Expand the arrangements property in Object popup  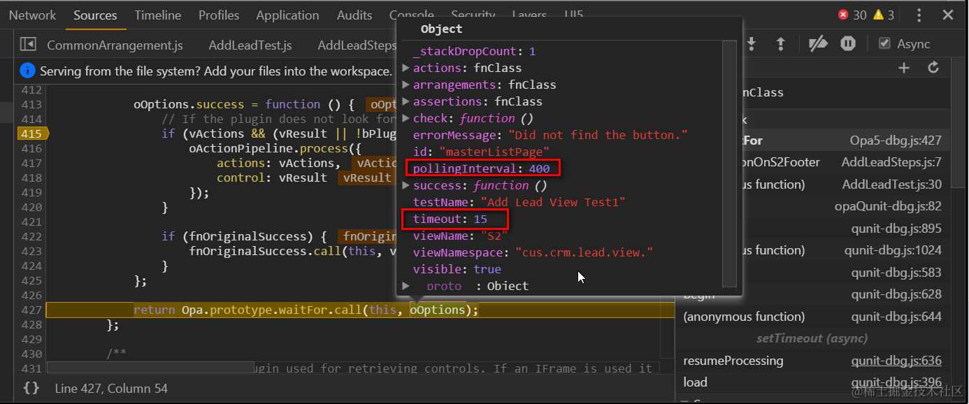click(406, 85)
